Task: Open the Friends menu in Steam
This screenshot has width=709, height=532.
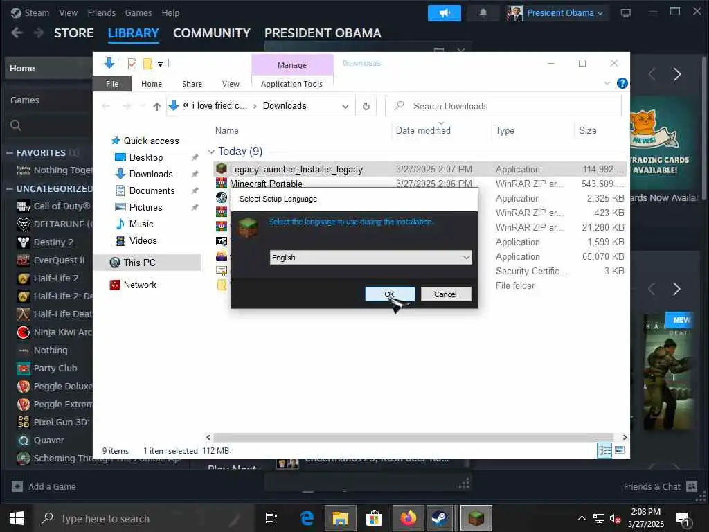Action: (101, 12)
